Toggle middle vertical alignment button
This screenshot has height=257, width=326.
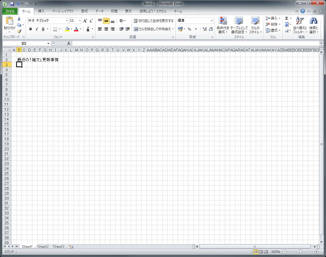[x=106, y=21]
